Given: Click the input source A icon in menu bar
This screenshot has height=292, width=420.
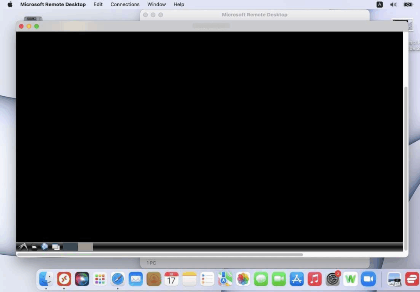Looking at the screenshot, I should coord(379,4).
